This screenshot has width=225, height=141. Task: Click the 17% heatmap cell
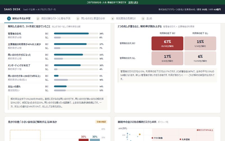167,58
